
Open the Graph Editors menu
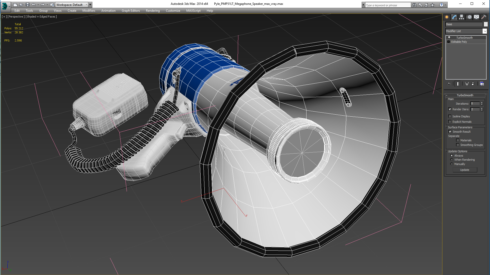pyautogui.click(x=131, y=11)
